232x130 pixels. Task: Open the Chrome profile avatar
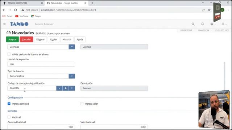click(x=222, y=10)
